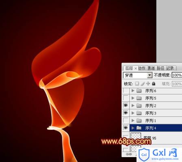Expand the 序列 1 group triangle
Screen dimensions: 182x162
133,120
